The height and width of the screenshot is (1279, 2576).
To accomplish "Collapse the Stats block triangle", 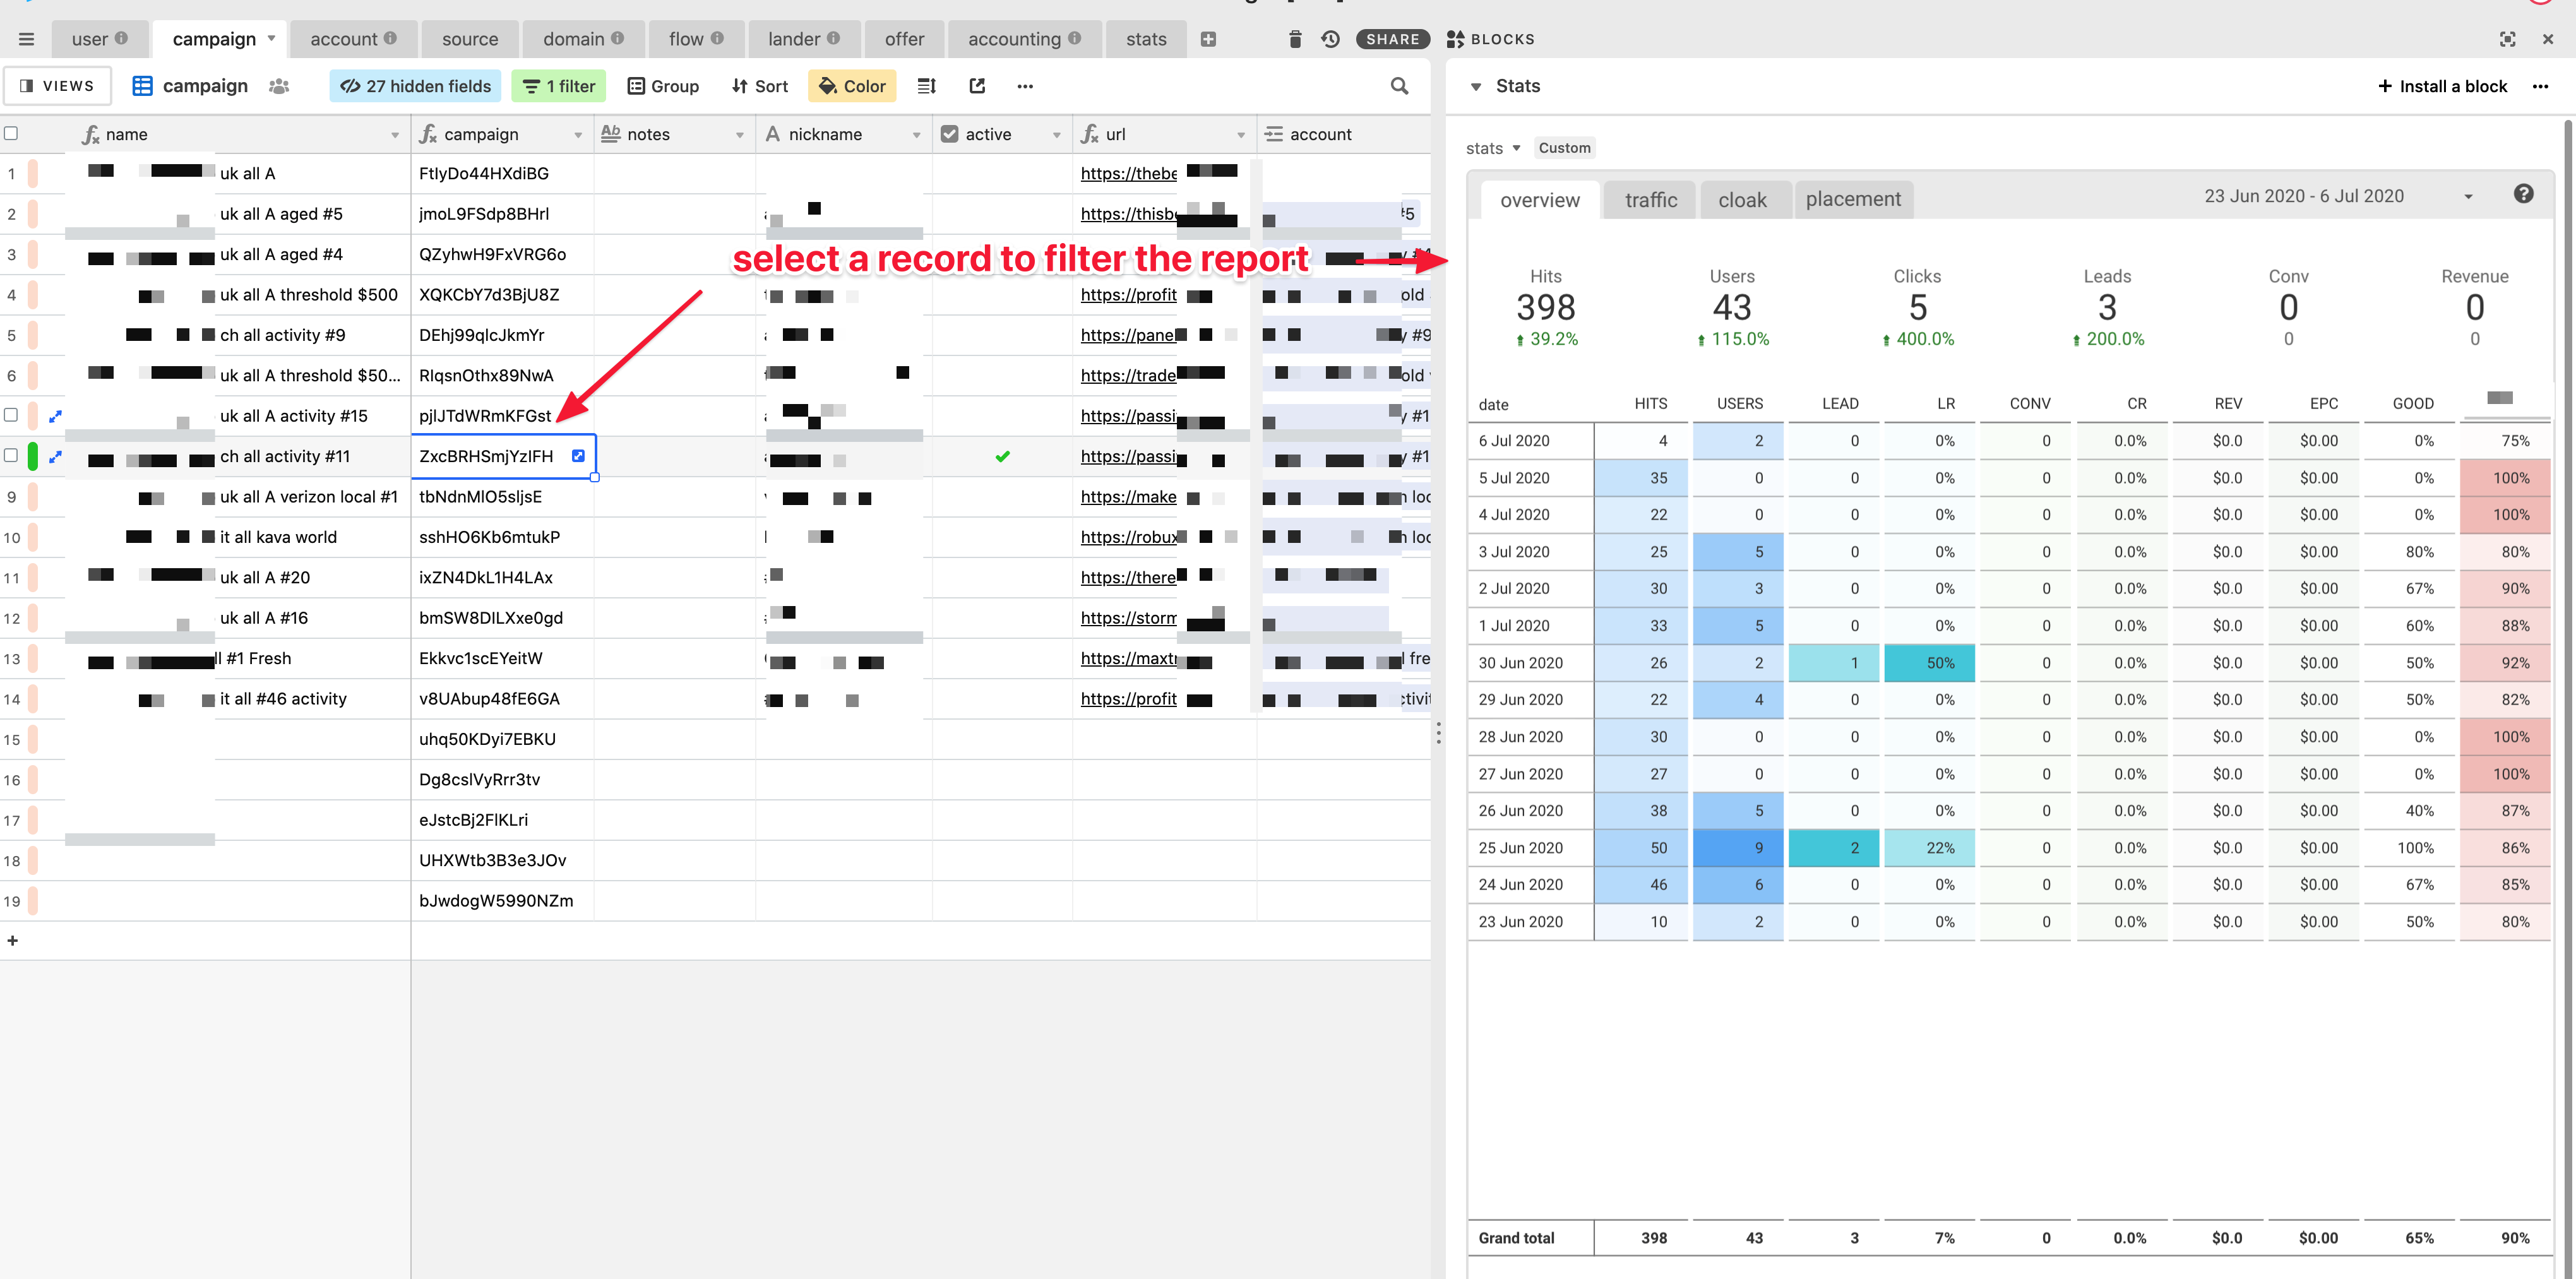I will point(1476,87).
